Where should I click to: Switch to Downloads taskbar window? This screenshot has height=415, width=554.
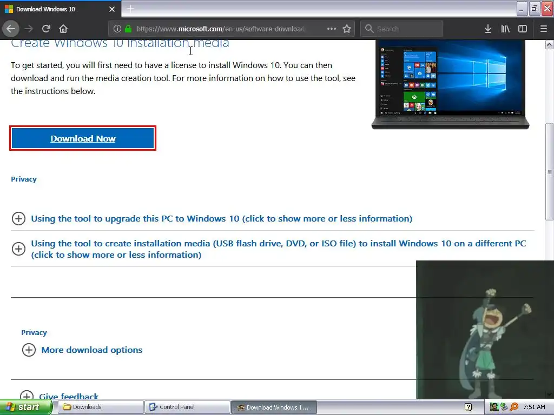(100, 407)
